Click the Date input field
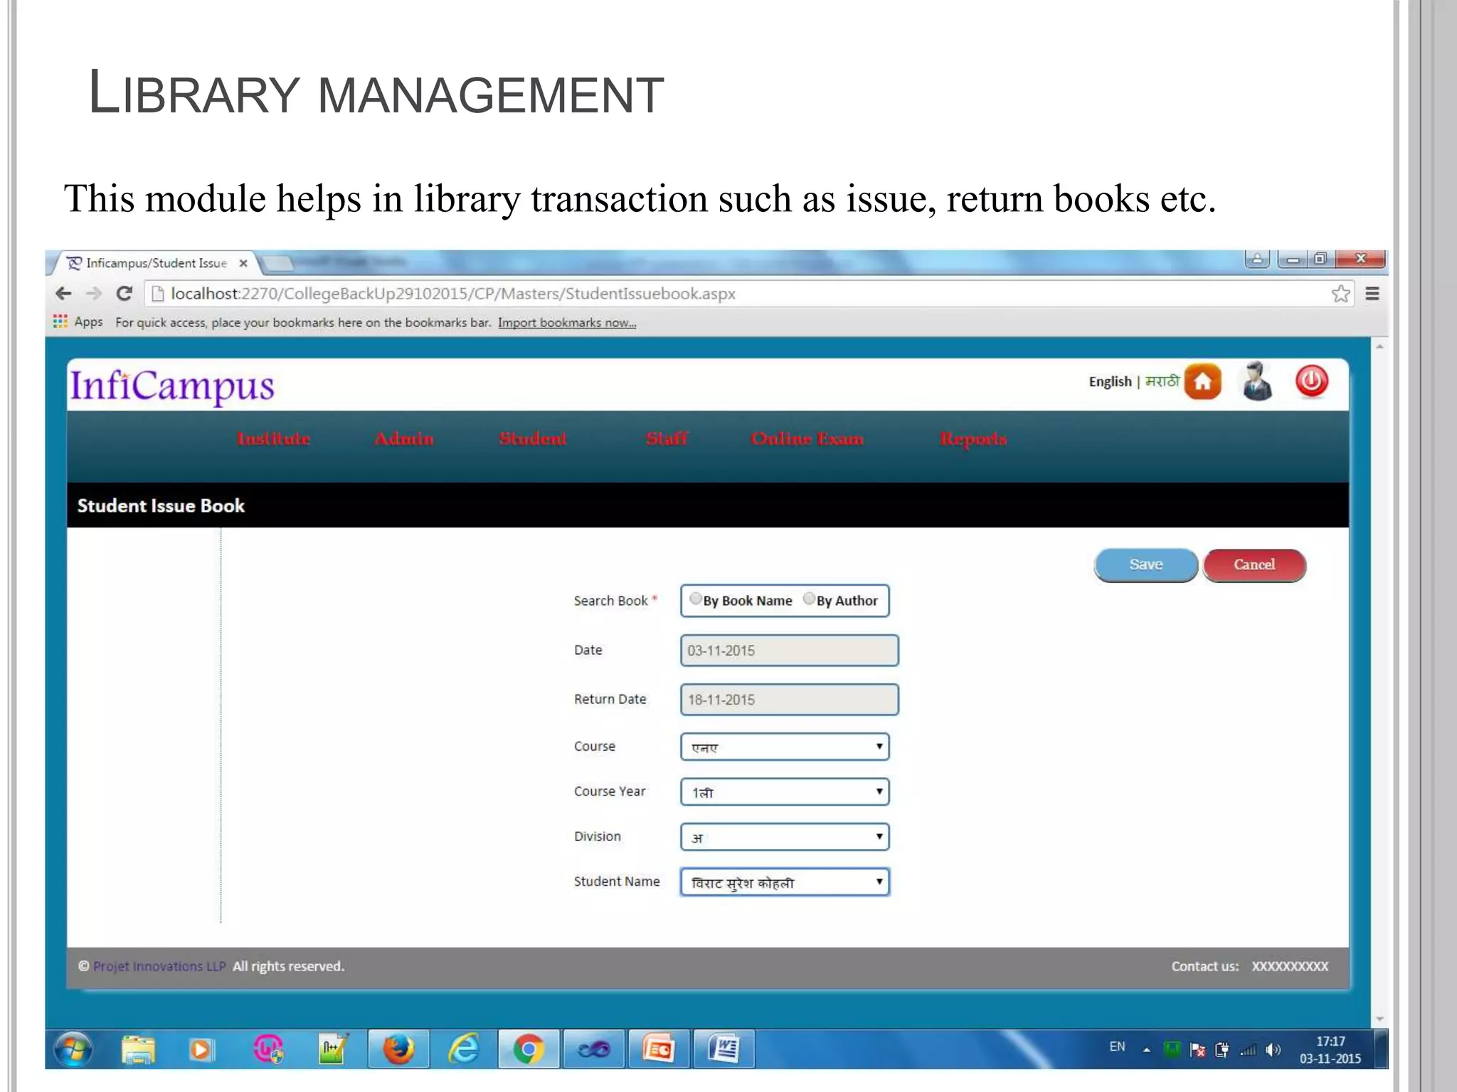 [x=789, y=651]
